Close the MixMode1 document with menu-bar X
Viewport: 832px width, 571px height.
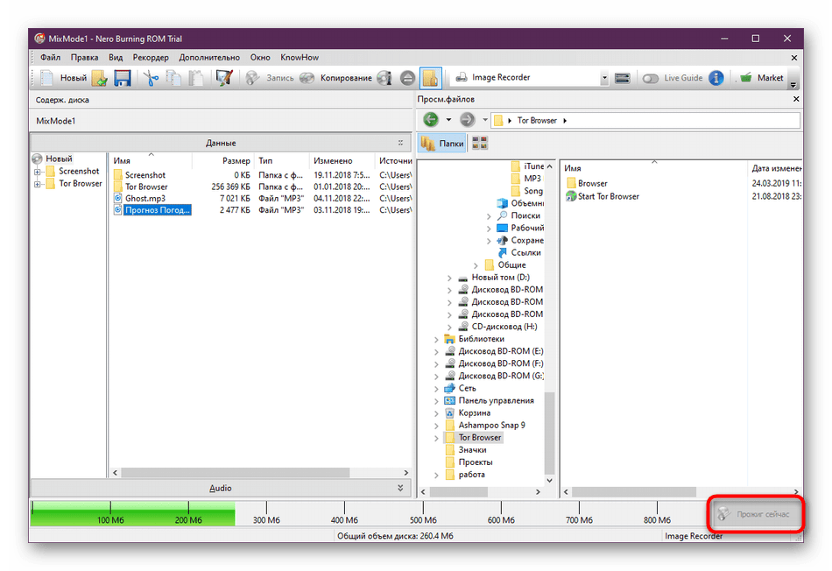(x=793, y=58)
